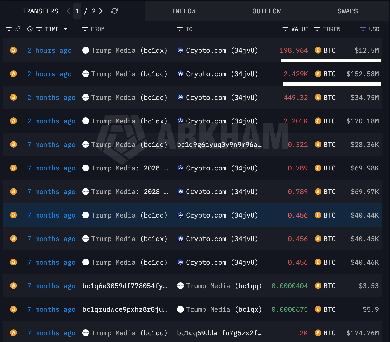Open Crypto.com (34jvU) recipient in $34.75M row
The image size is (390, 342).
tap(222, 98)
